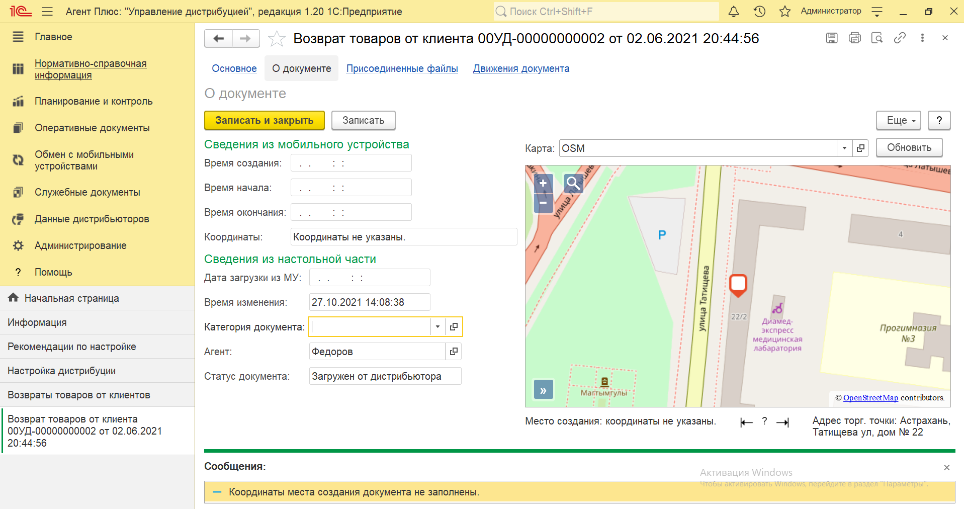Open the Присоединенные файлы tab
Image resolution: width=964 pixels, height=509 pixels.
click(x=402, y=68)
